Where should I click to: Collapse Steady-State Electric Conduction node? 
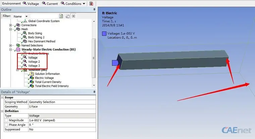point(11,49)
